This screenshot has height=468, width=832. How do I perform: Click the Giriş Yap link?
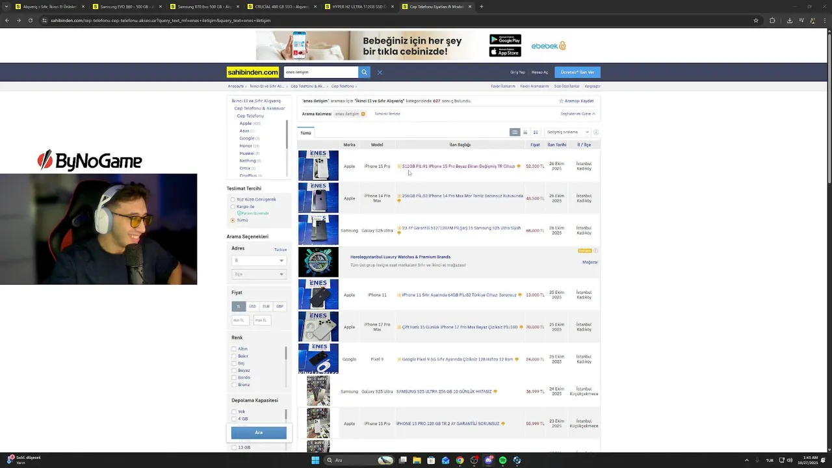[517, 72]
